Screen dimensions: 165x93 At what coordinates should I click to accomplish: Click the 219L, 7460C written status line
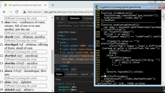pyautogui.click(x=120, y=83)
